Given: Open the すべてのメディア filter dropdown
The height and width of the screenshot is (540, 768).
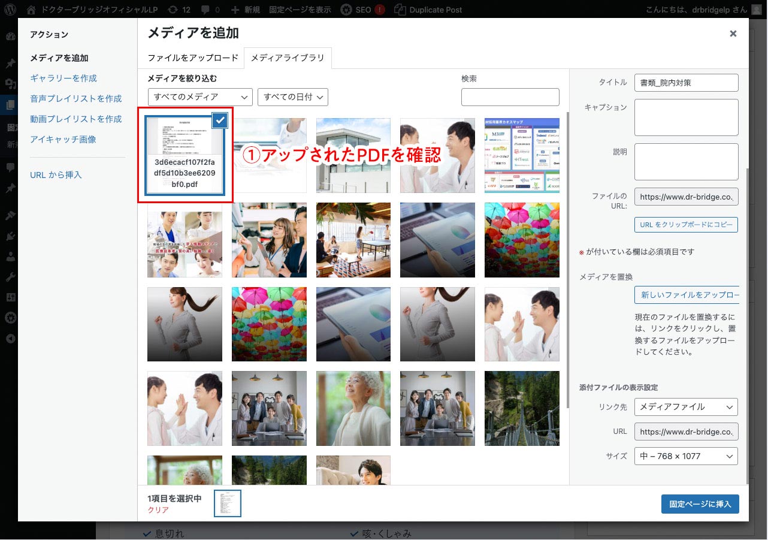Looking at the screenshot, I should 200,96.
